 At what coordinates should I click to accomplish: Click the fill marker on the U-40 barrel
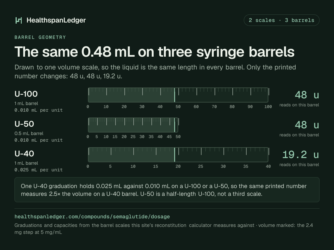click(x=175, y=155)
